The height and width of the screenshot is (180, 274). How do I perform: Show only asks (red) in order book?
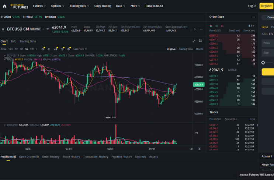pyautogui.click(x=222, y=26)
